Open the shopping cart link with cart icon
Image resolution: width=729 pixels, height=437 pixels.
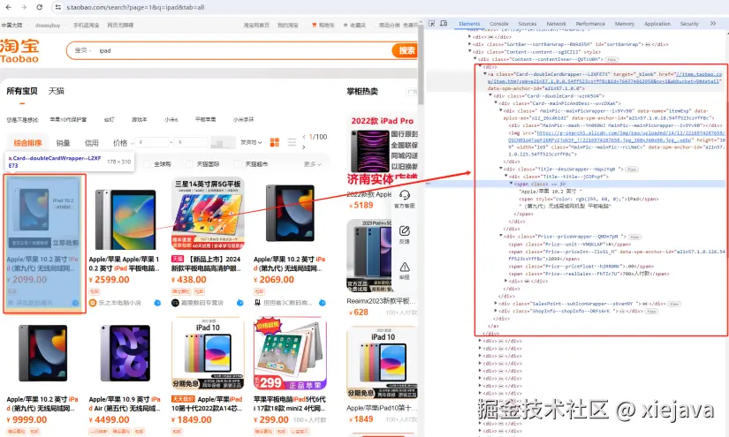[x=323, y=25]
